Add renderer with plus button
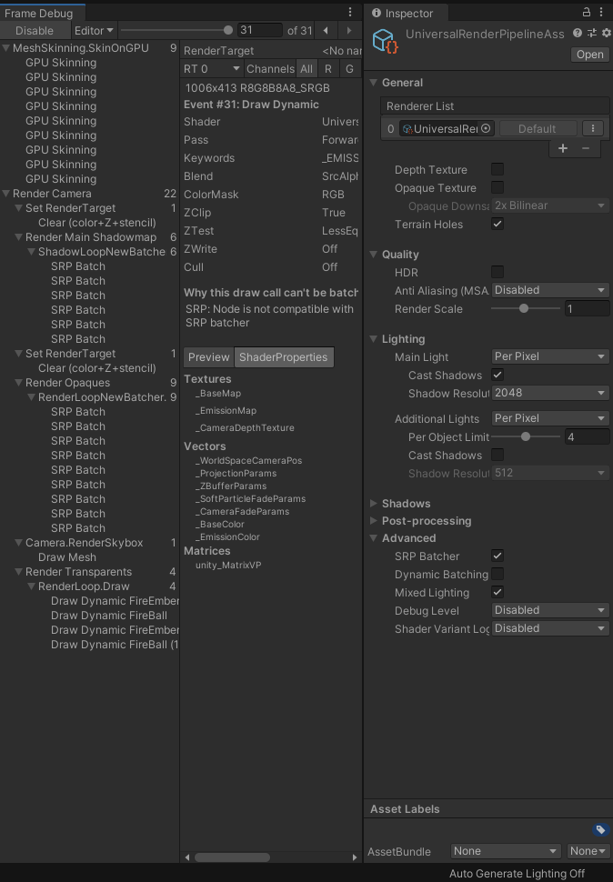613x882 pixels. coord(563,148)
